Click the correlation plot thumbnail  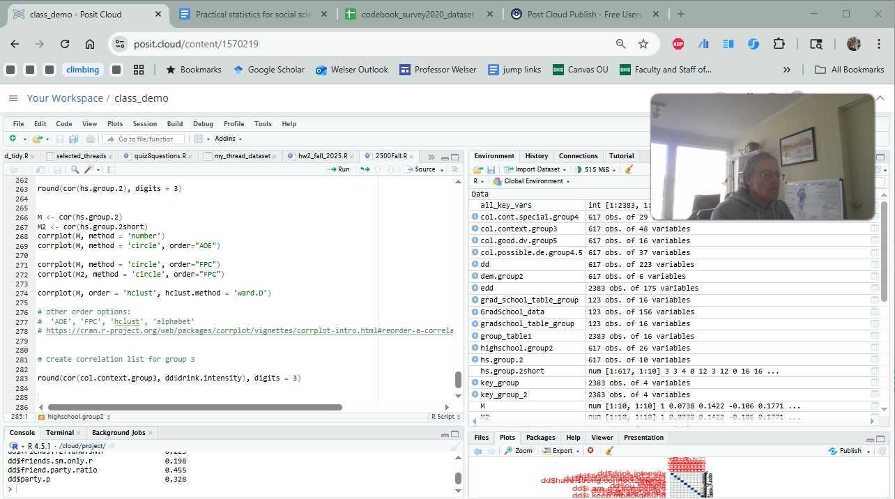628,477
